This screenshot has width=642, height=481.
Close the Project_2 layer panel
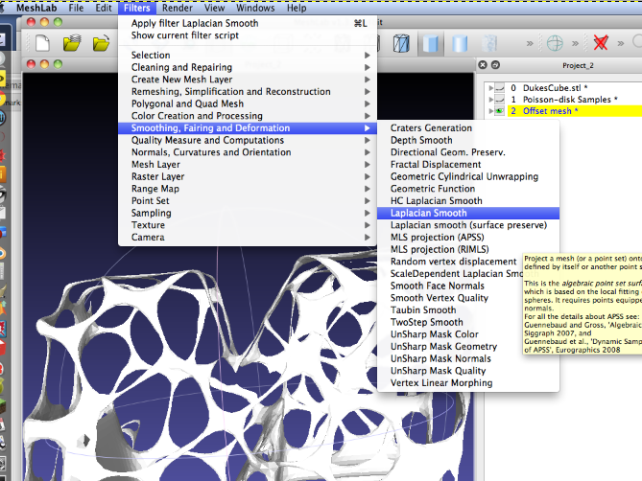pyautogui.click(x=483, y=65)
